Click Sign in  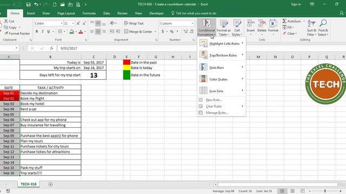coord(296,4)
